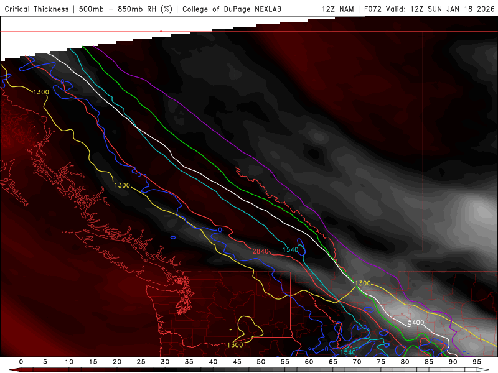Click the red 2840 contour label
498x373 pixels.
[x=261, y=251]
